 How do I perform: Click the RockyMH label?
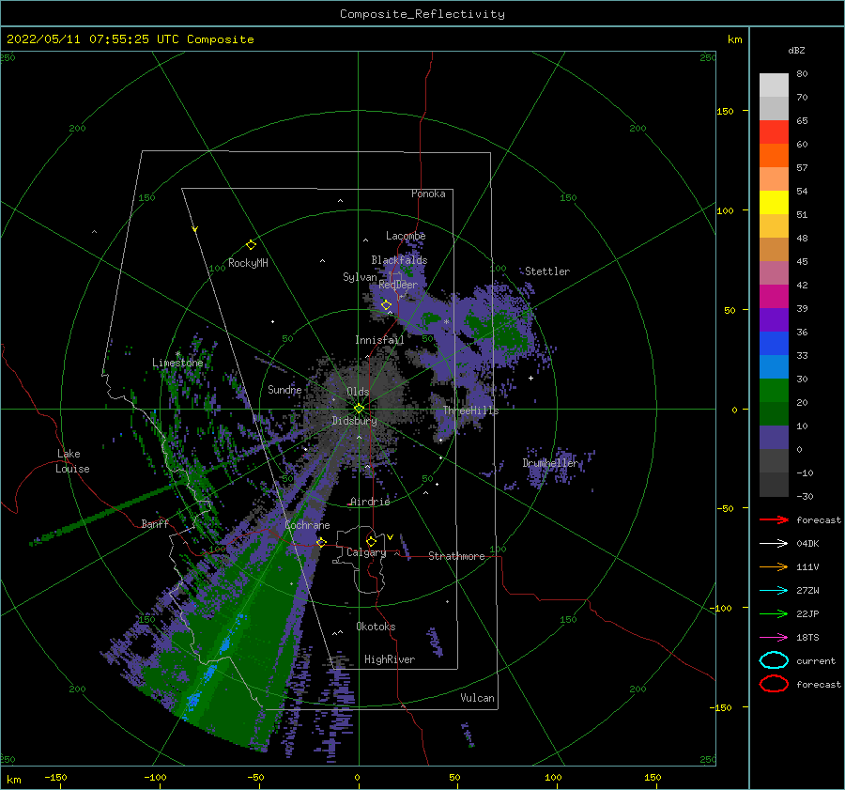(247, 263)
